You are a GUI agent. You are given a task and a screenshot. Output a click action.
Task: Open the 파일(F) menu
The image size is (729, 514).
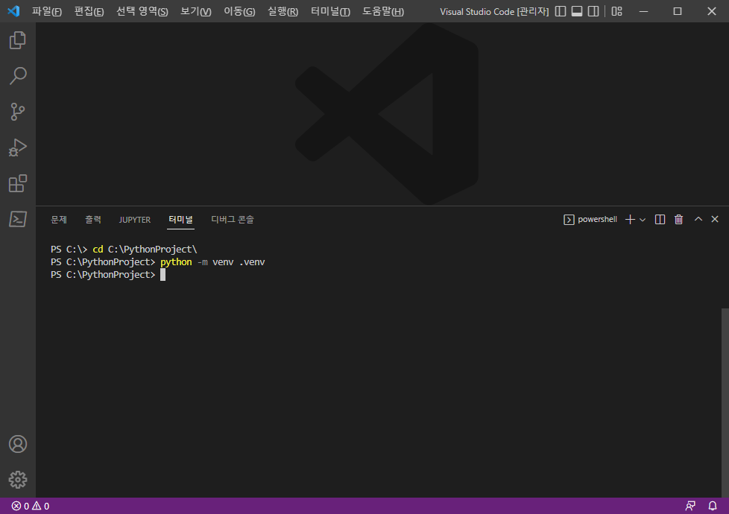pos(46,11)
